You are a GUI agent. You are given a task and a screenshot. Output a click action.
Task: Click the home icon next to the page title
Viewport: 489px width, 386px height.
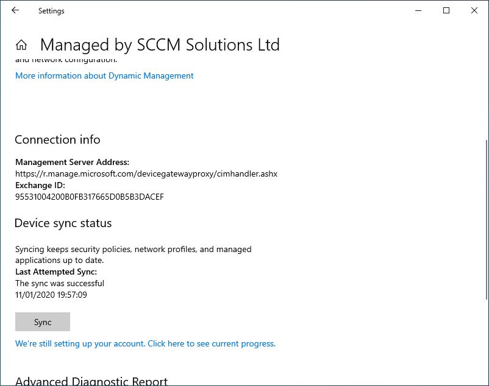tap(21, 44)
